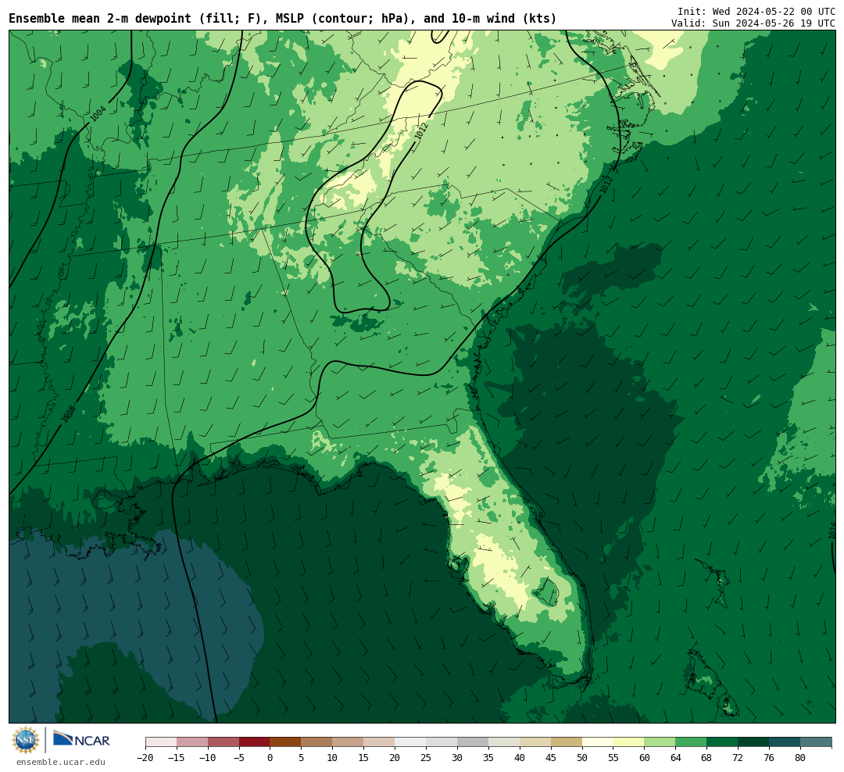Select the brown 0 to 5 swatch

click(x=286, y=742)
